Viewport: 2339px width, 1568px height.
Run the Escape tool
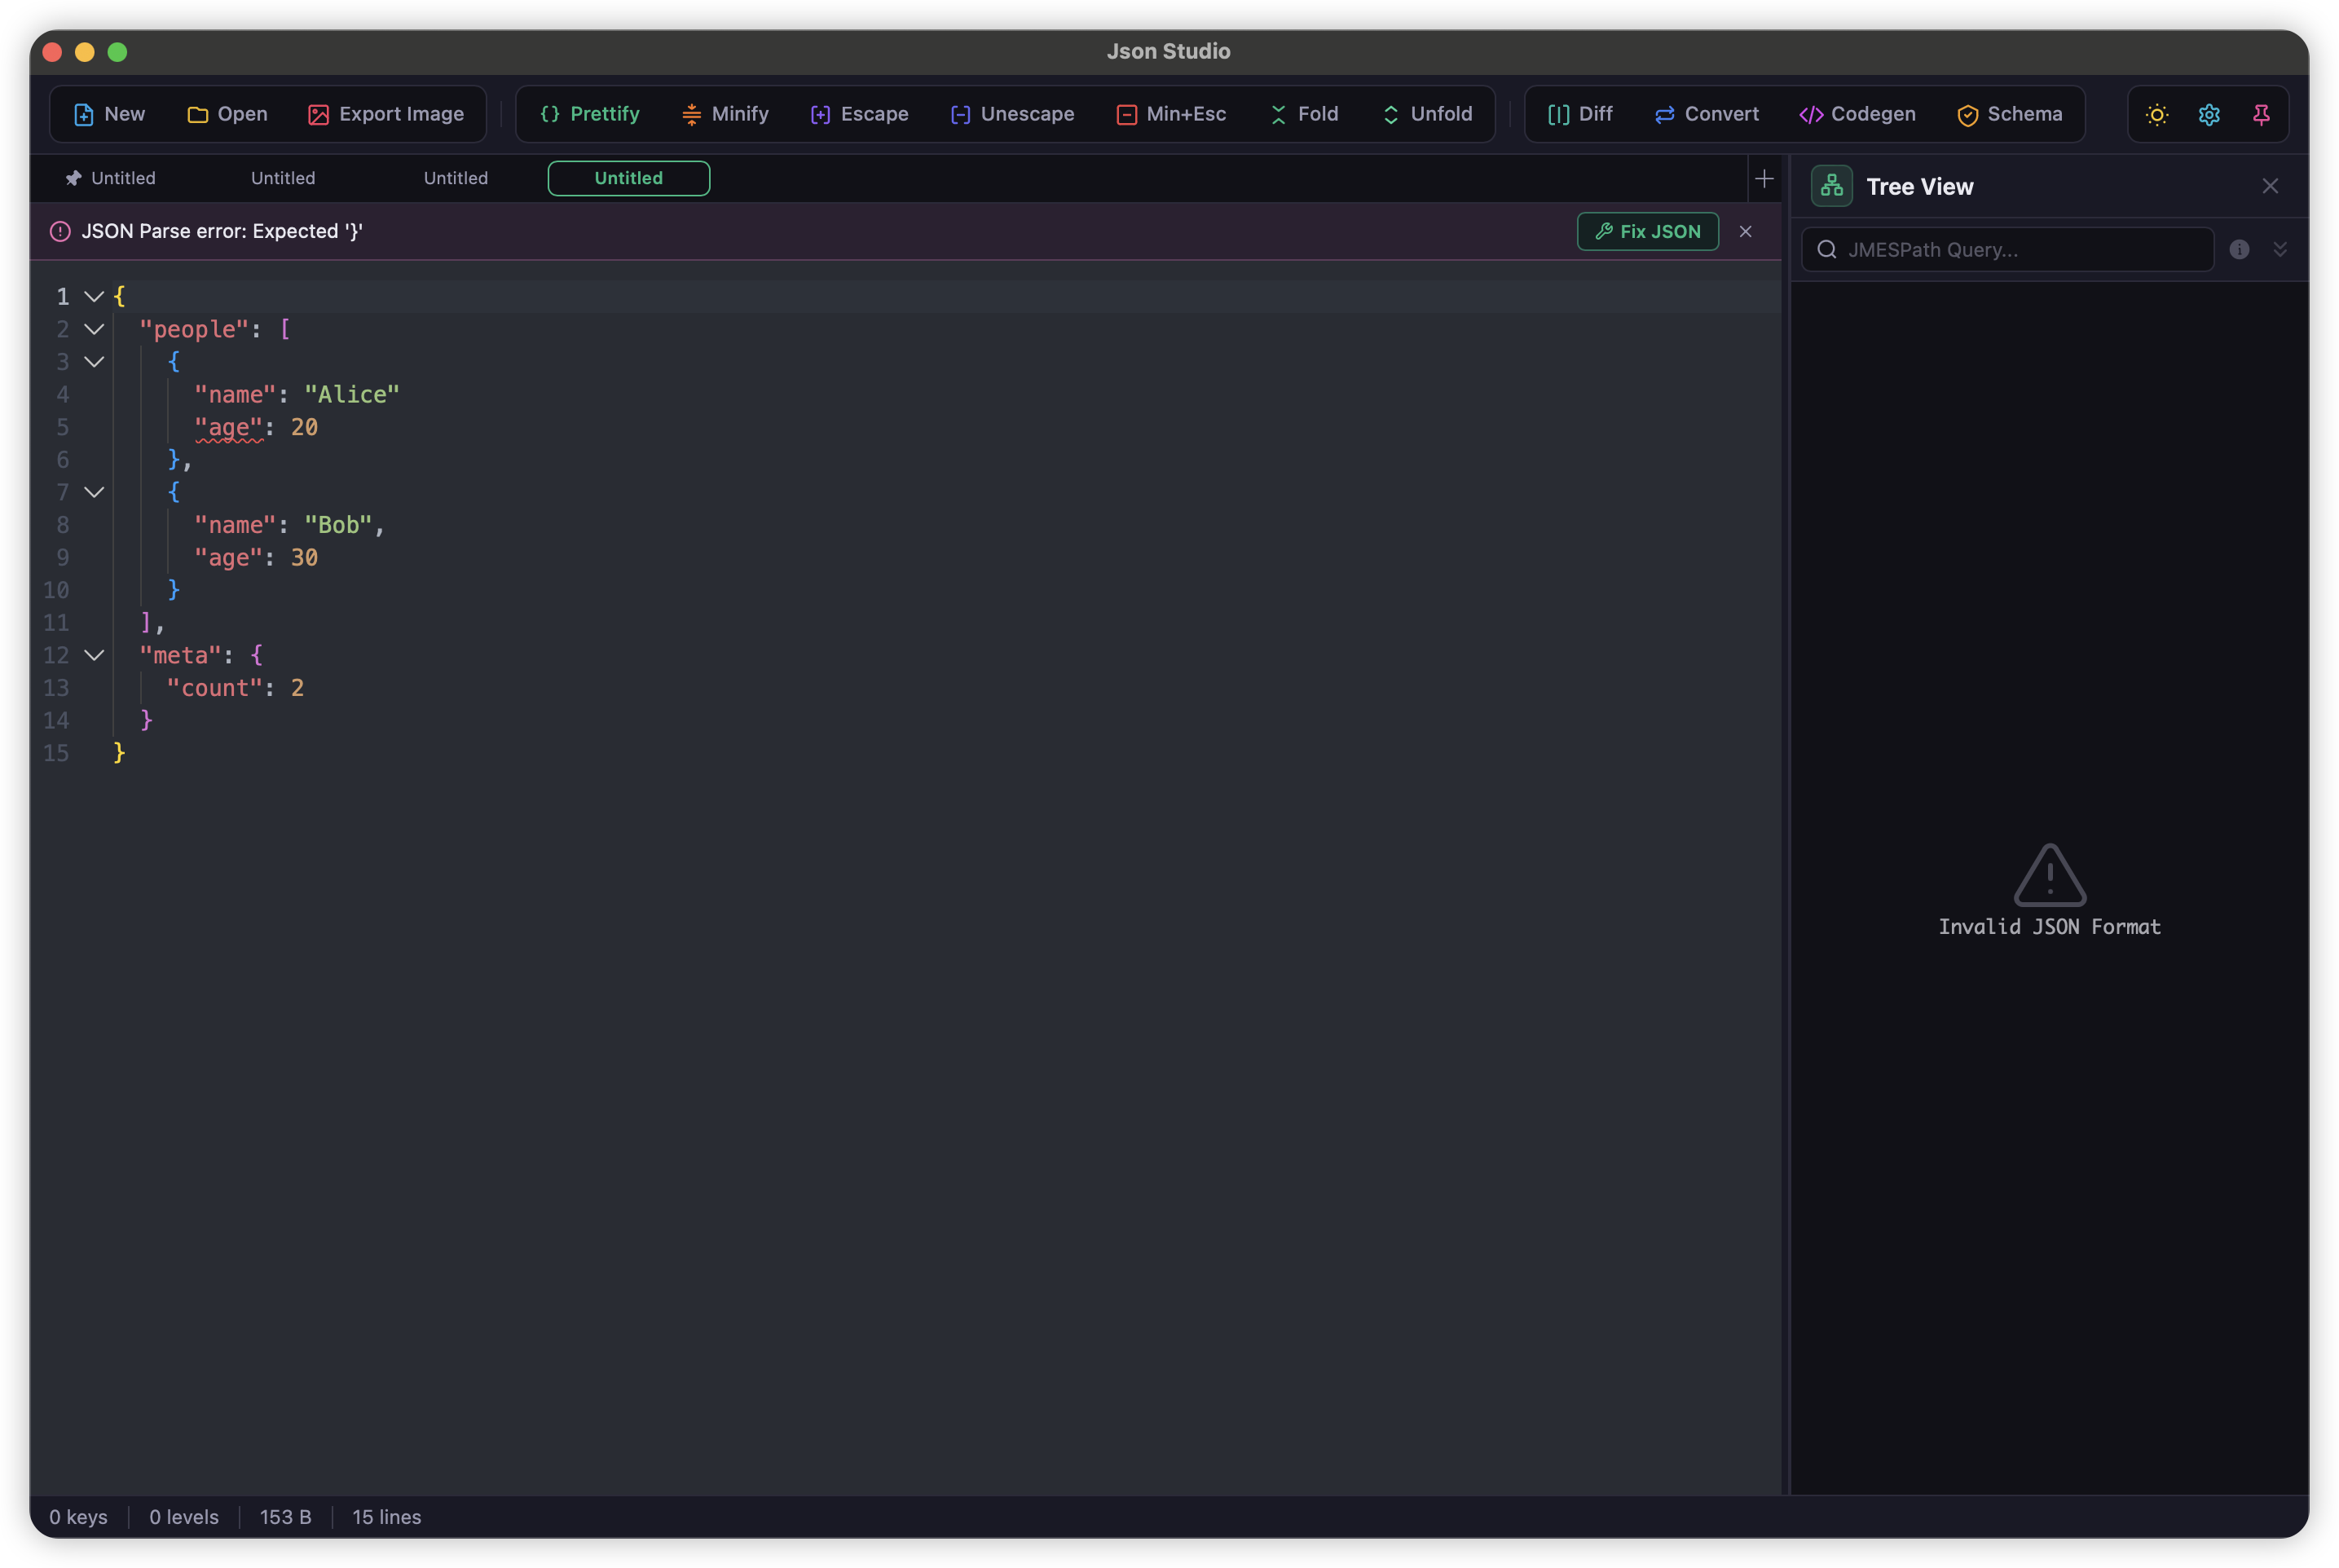coord(860,114)
